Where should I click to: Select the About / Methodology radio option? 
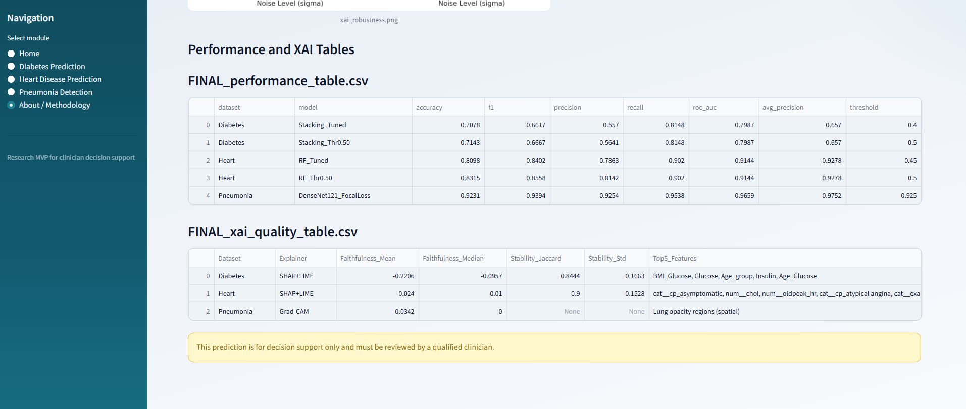(11, 105)
